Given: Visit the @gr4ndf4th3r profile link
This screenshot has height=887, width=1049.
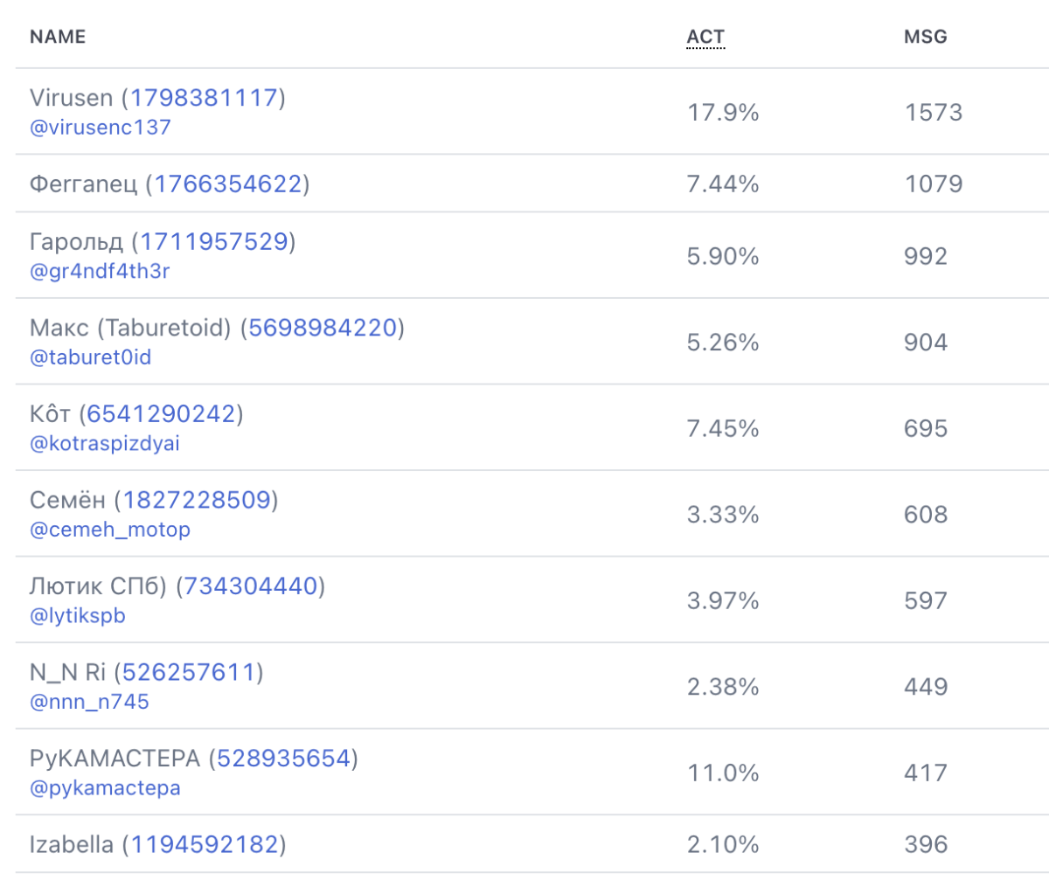Looking at the screenshot, I should [x=100, y=271].
